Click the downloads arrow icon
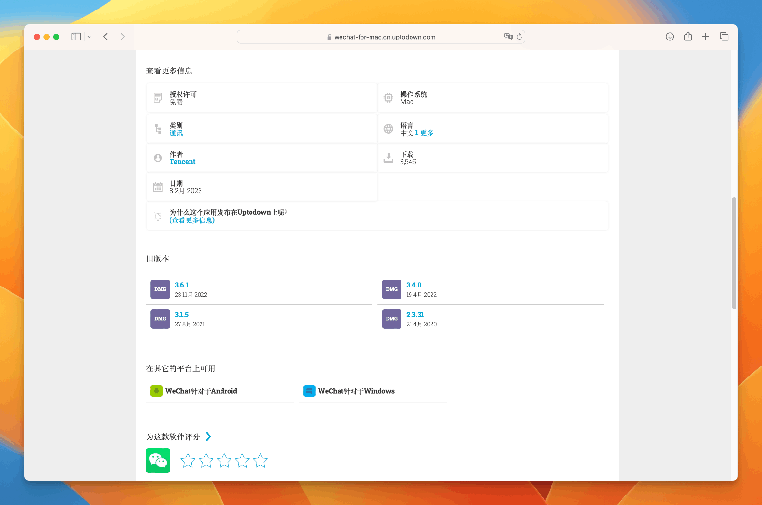 [389, 158]
